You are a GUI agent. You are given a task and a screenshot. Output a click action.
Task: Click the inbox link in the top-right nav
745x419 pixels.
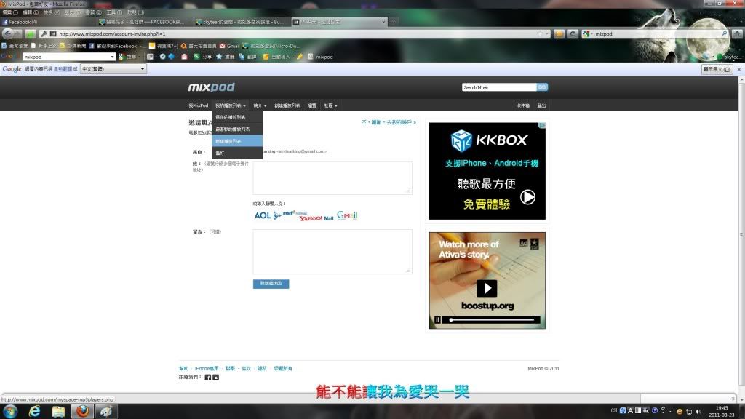522,105
